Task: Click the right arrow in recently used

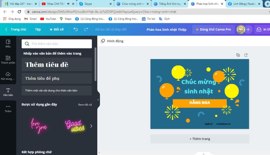Action: (91, 126)
